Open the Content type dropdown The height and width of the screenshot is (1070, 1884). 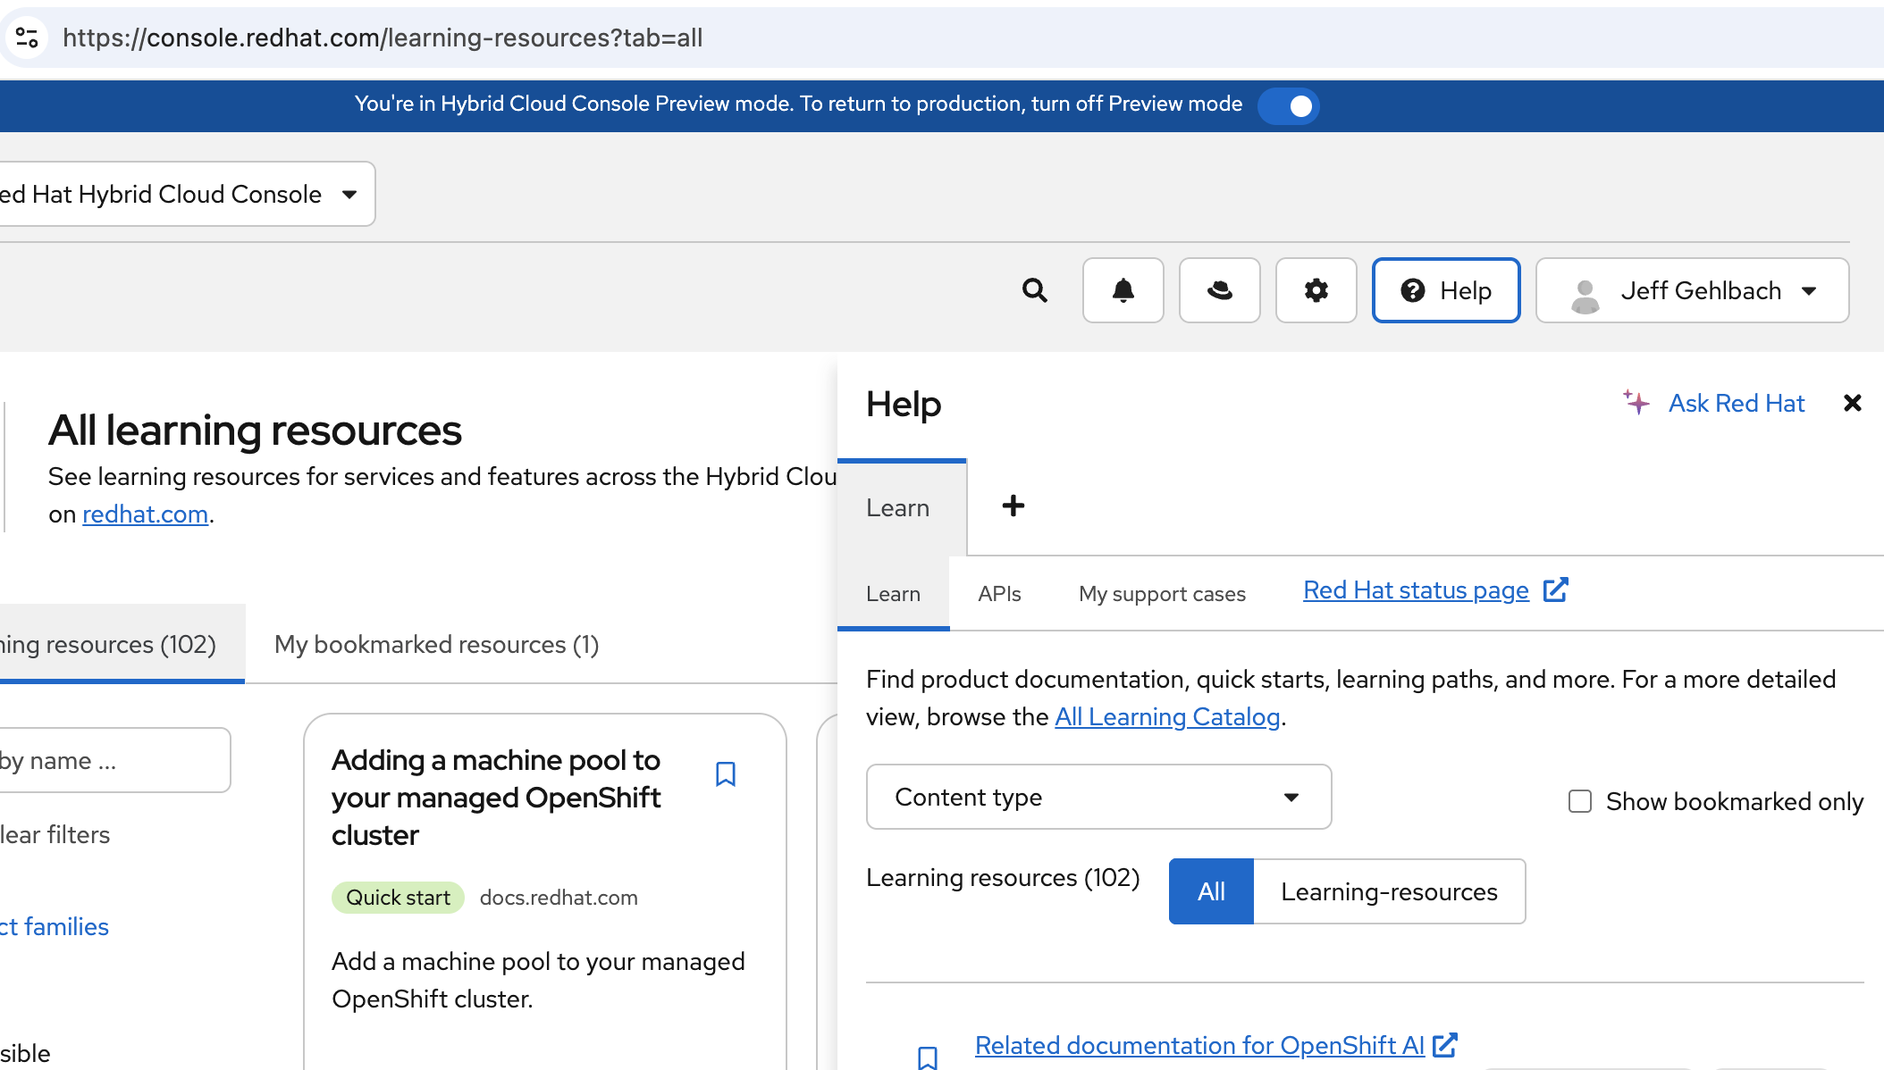tap(1098, 797)
